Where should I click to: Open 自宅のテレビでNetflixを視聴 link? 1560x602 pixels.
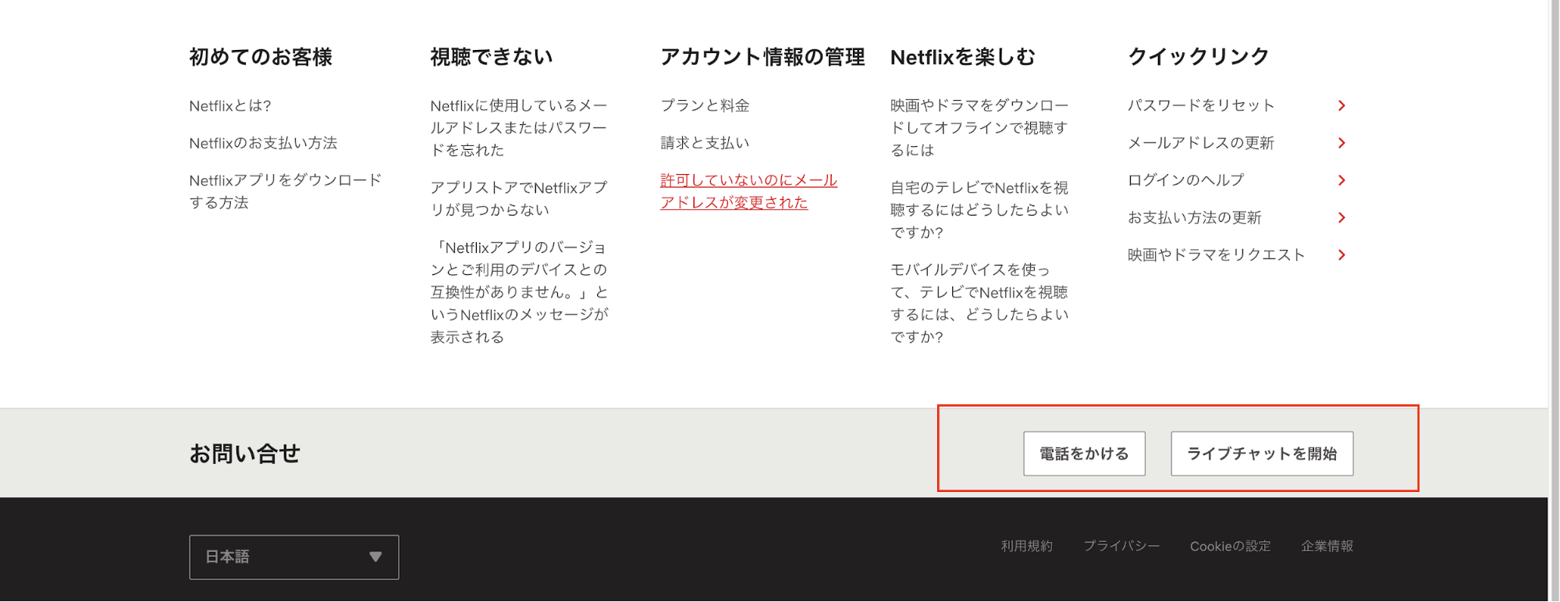[x=979, y=210]
